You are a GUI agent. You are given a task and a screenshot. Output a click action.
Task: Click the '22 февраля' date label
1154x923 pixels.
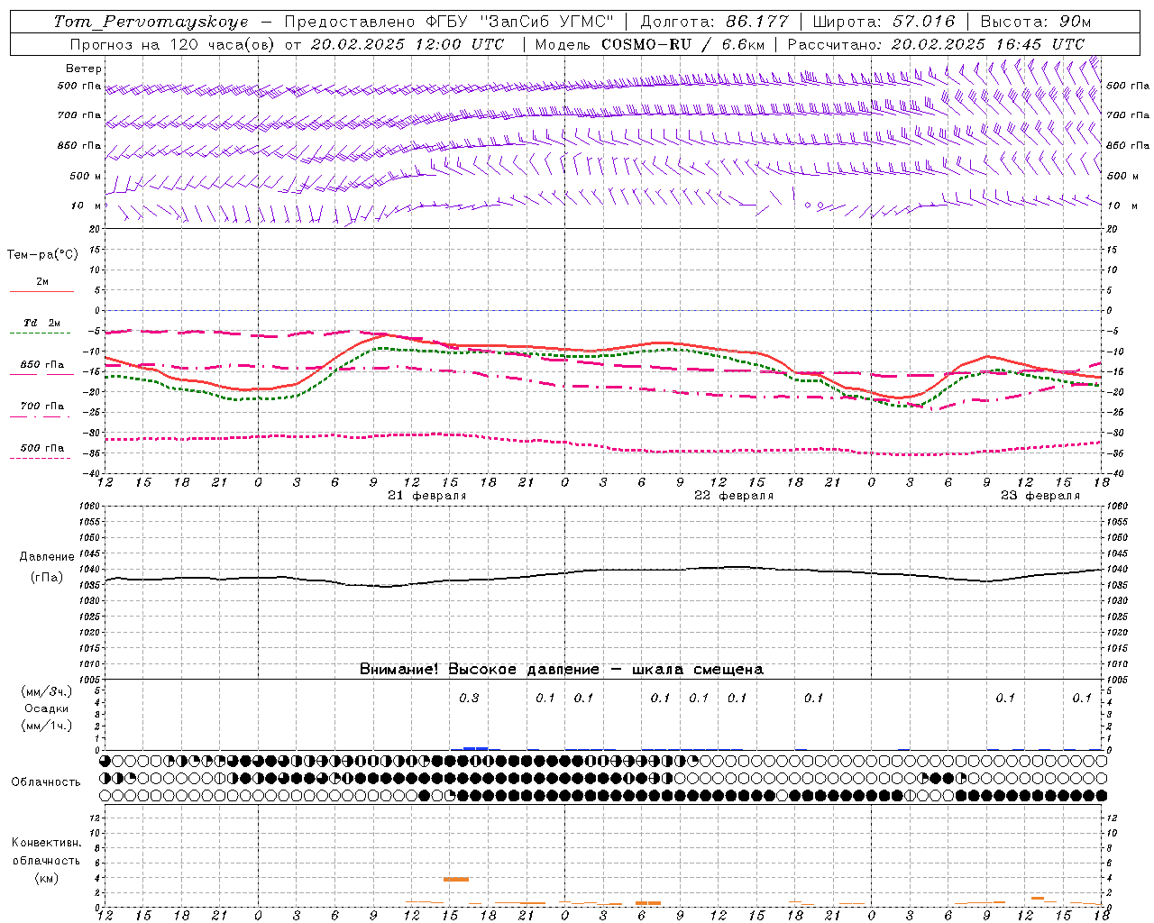point(734,496)
